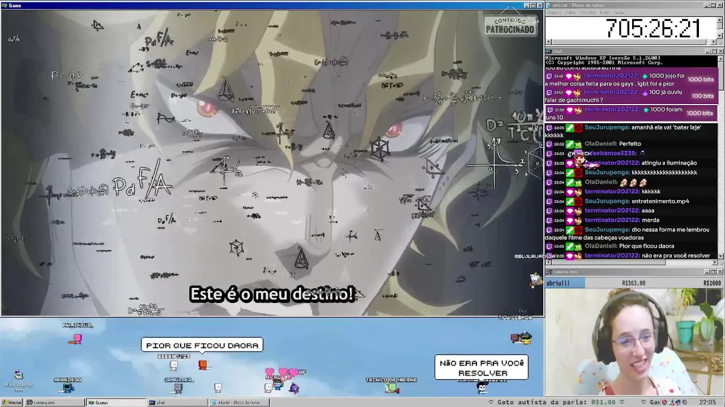Click the 'PIOR QUE FICOU DAORA' speech bubble
Viewport: 725px width, 407px height.
point(202,345)
